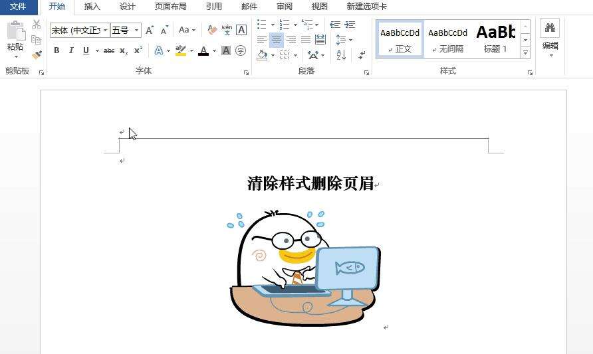Image resolution: width=593 pixels, height=354 pixels.
Task: Click the shading paint bucket icon
Action: pos(263,55)
